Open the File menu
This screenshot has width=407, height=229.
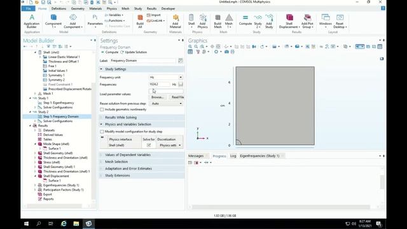[28, 8]
